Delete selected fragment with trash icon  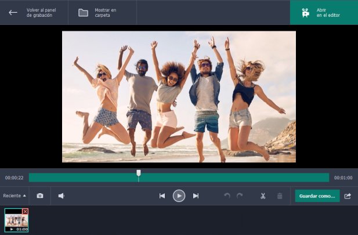pyautogui.click(x=280, y=196)
